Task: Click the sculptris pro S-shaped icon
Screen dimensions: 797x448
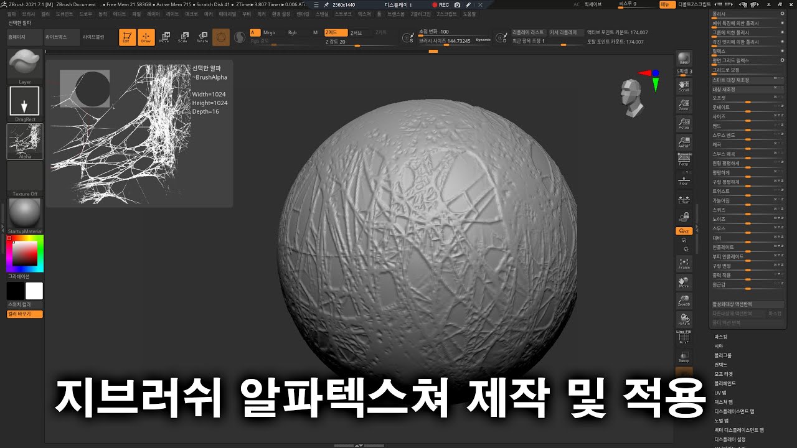Action: coord(239,38)
